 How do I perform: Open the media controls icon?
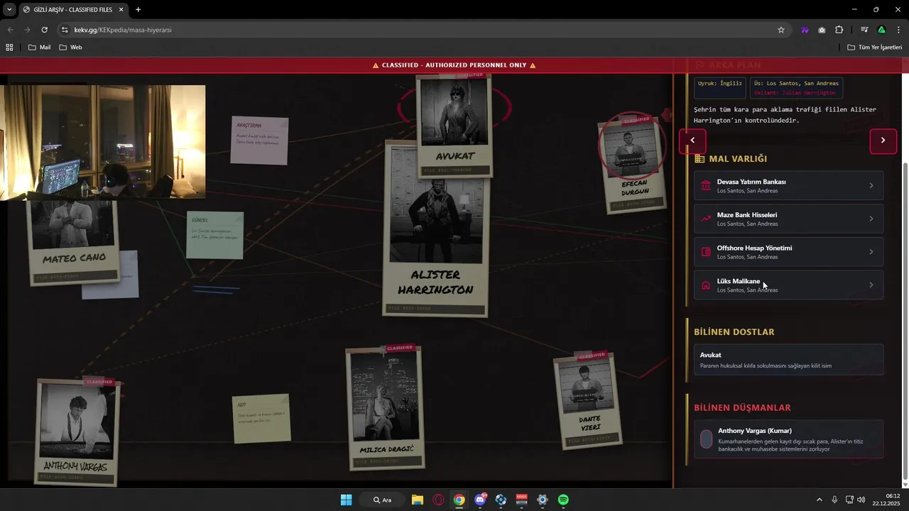[864, 30]
